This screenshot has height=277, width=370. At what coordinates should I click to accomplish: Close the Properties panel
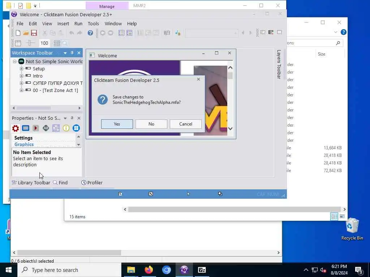click(79, 118)
